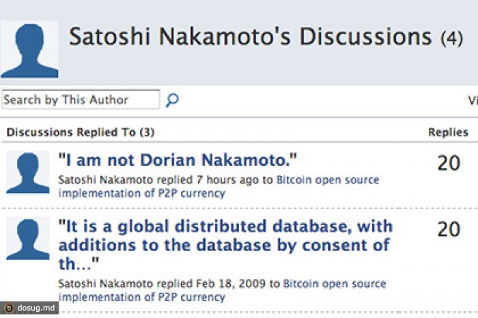Image resolution: width=478 pixels, height=318 pixels.
Task: Click avatar beside the global distributed database post
Action: (x=28, y=238)
